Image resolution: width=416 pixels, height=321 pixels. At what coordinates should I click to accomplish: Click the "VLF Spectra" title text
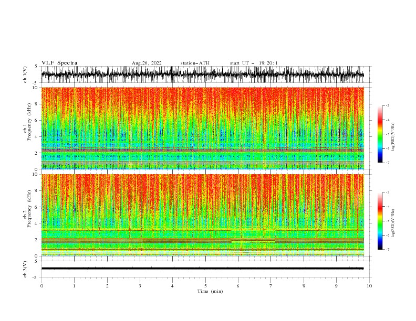tap(59, 63)
